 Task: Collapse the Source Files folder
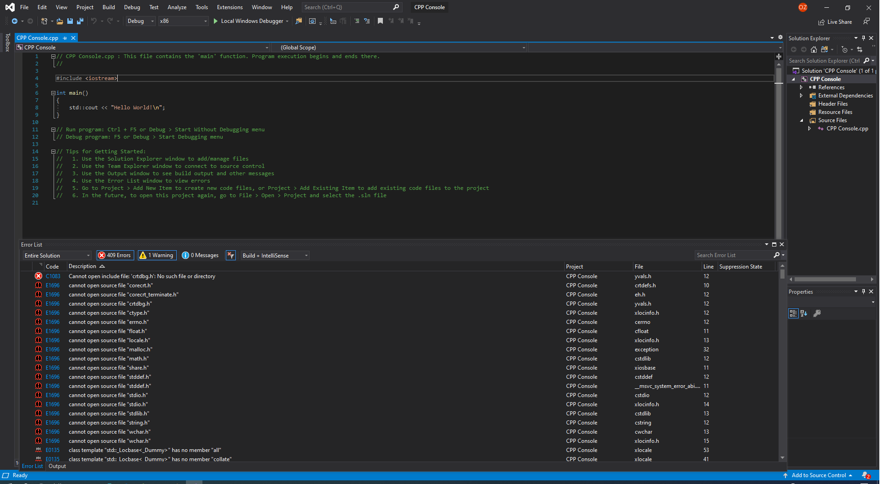801,120
